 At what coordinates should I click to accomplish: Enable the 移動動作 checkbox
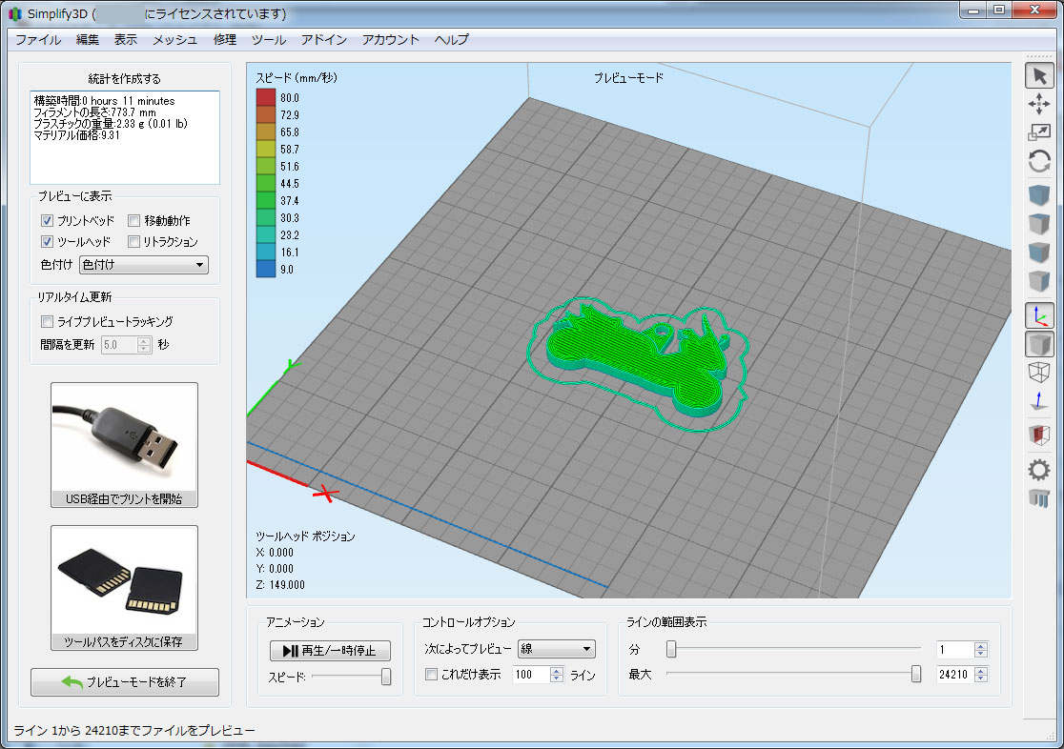(x=134, y=220)
